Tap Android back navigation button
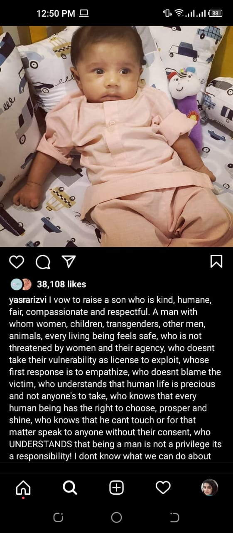 tap(175, 518)
